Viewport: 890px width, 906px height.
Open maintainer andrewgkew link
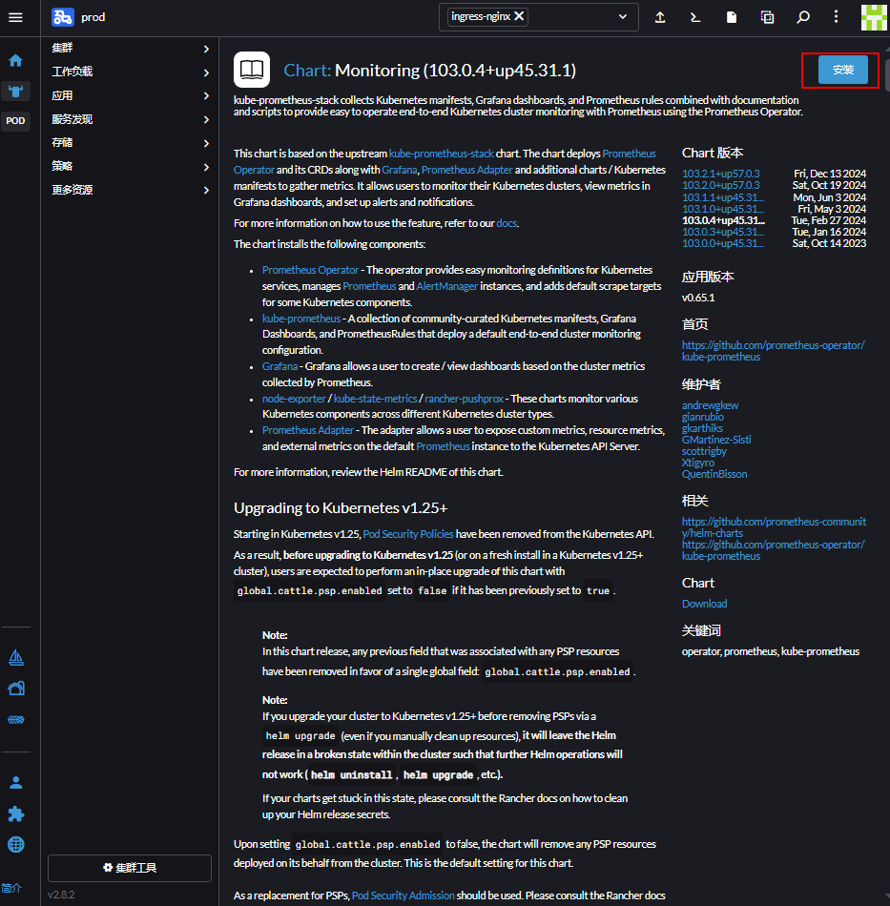tap(710, 405)
